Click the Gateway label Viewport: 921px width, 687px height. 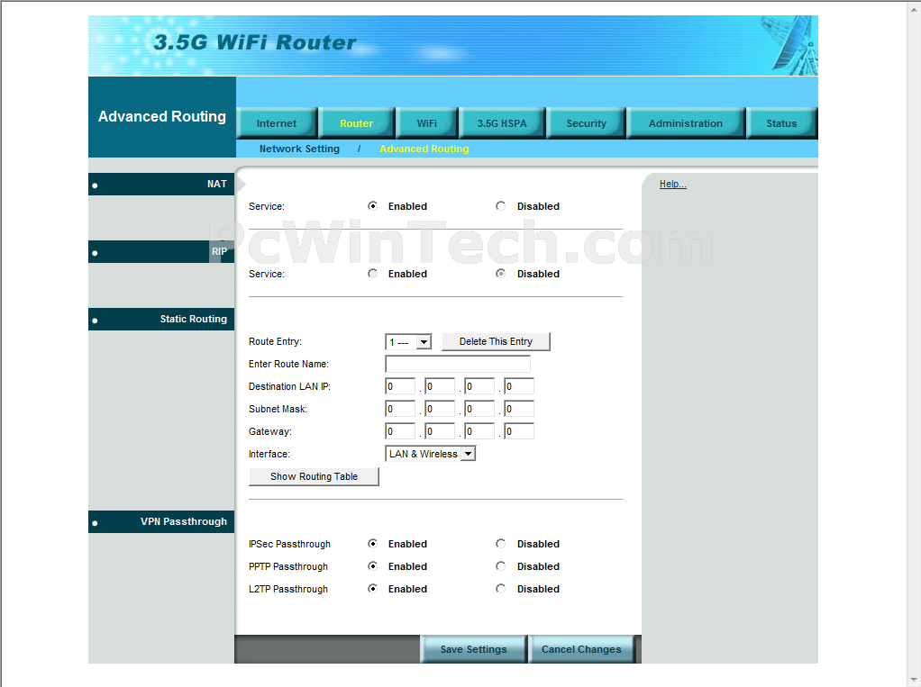(x=270, y=431)
